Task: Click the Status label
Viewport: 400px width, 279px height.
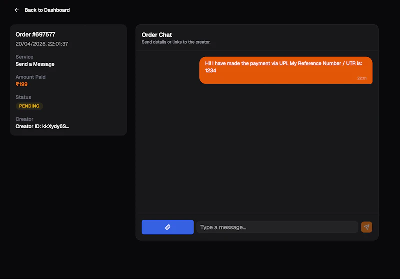Action: tap(23, 97)
